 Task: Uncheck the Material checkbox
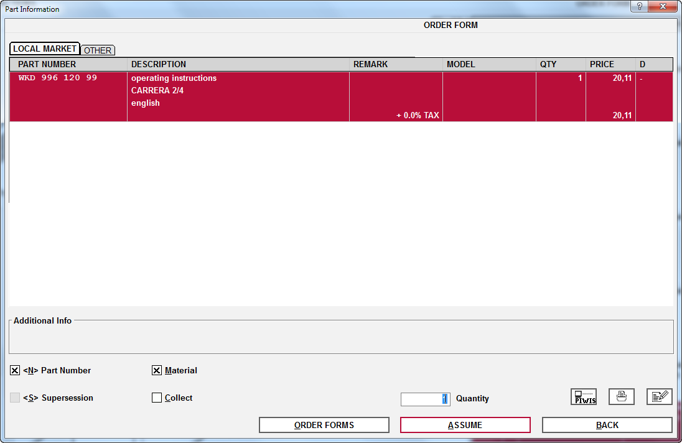pyautogui.click(x=157, y=371)
